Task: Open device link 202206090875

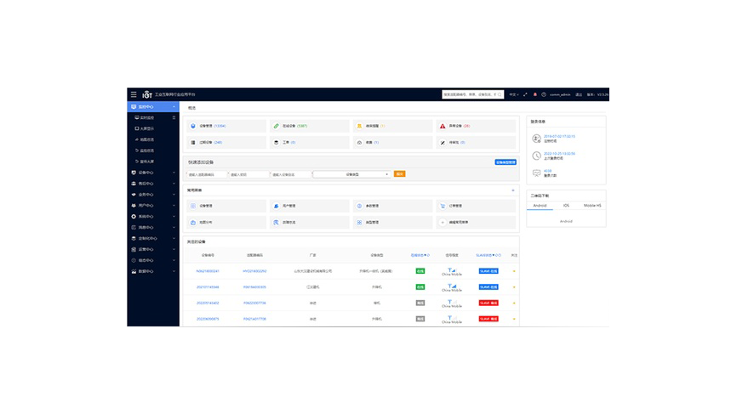Action: 208,319
